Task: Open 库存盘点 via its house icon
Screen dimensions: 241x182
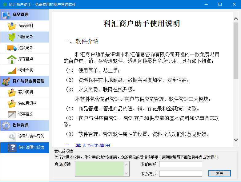Action: point(12,59)
